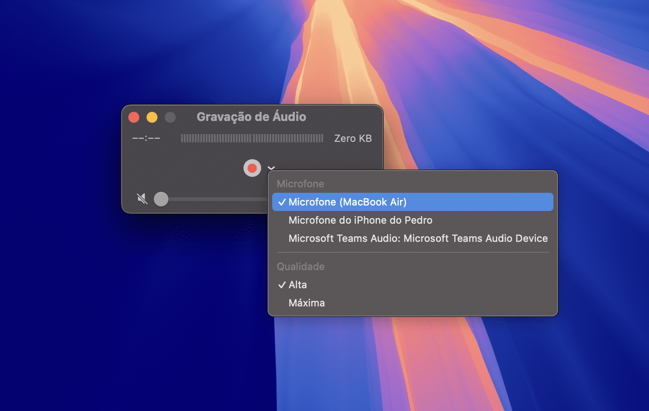Click the Zero KB file size text

tap(353, 138)
